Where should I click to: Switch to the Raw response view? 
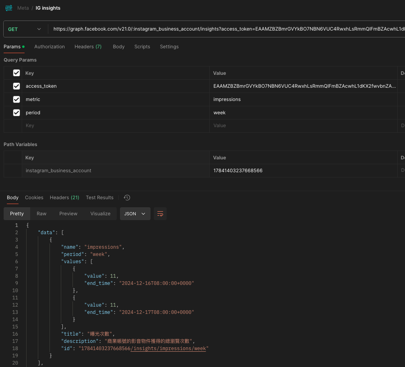tap(41, 214)
